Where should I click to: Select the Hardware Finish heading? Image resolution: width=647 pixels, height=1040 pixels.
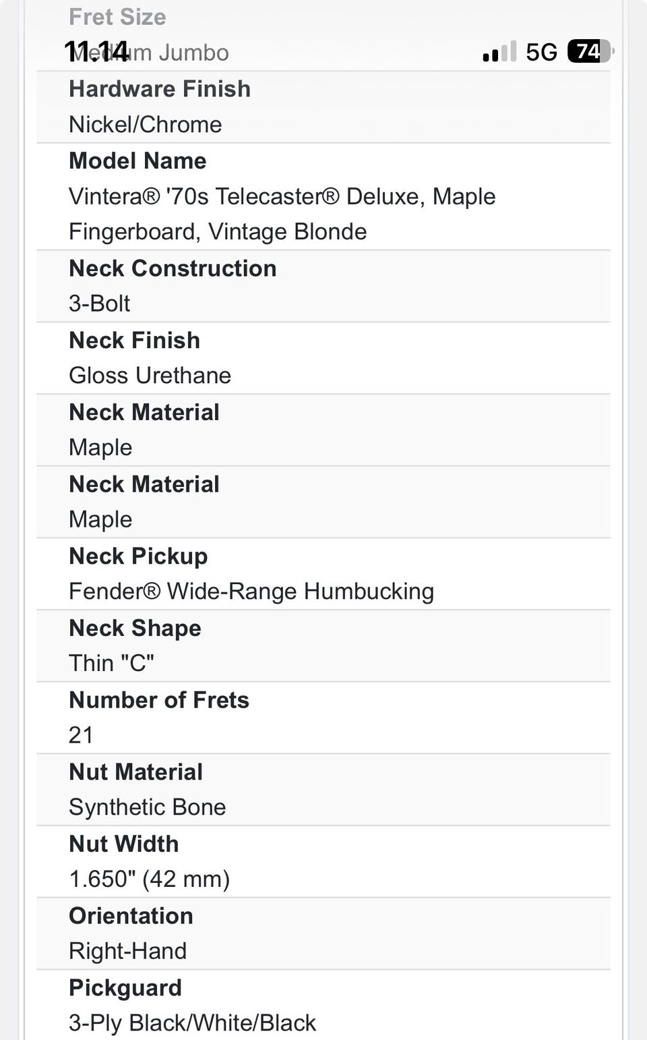point(160,89)
